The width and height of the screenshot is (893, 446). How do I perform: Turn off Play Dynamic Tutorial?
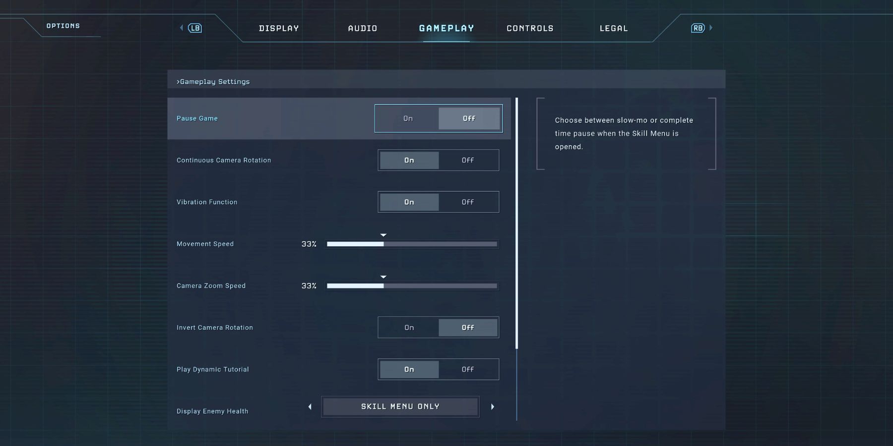click(468, 370)
